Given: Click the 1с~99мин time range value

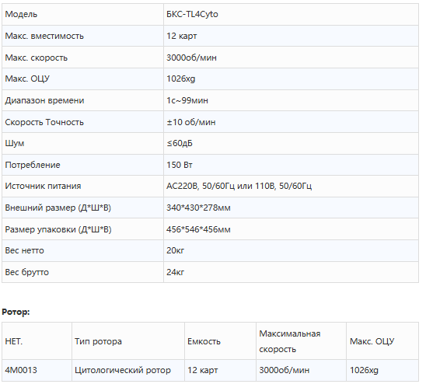Looking at the screenshot, I should click(x=187, y=100).
